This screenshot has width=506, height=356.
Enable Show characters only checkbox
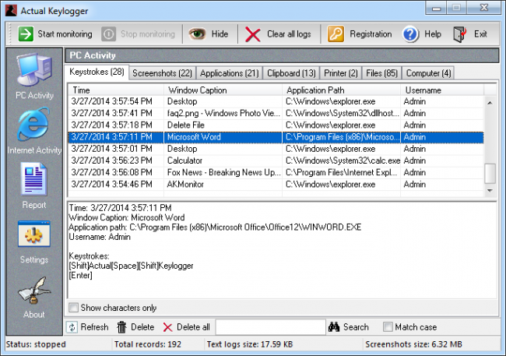[x=73, y=307]
